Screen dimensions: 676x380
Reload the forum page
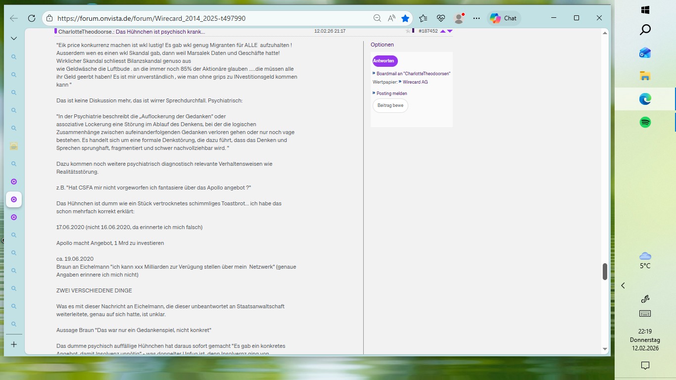point(32,18)
